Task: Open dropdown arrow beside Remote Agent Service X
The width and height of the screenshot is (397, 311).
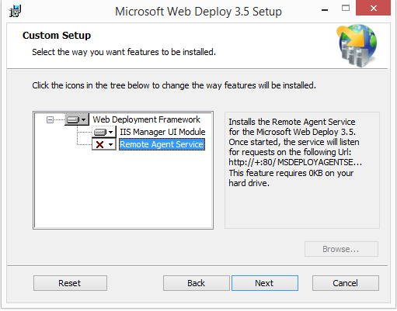Action: coord(111,144)
